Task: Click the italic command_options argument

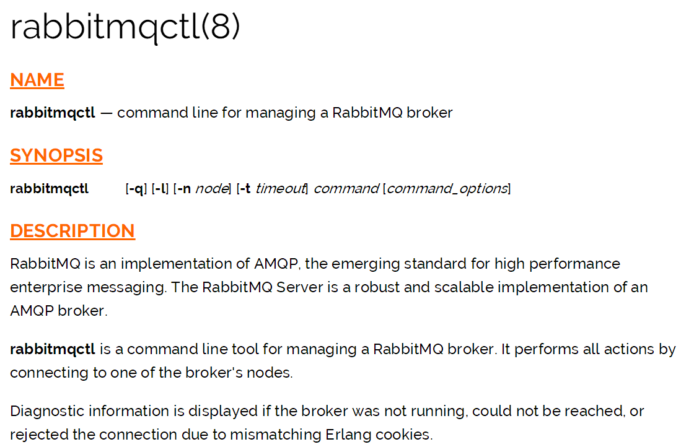Action: (x=447, y=189)
